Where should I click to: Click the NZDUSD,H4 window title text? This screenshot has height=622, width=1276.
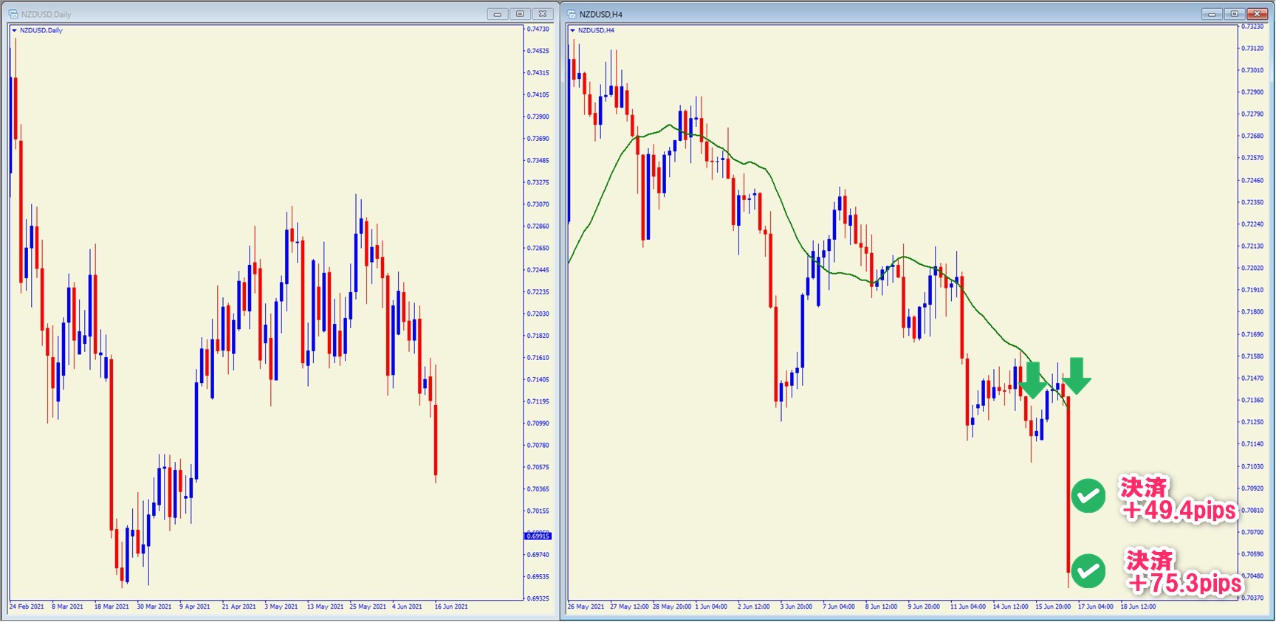click(600, 14)
